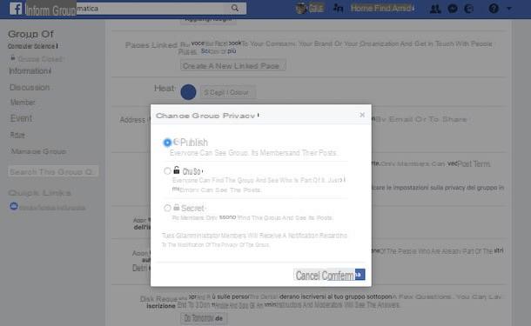
Task: Open the Discussion sidebar item
Action: click(30, 87)
